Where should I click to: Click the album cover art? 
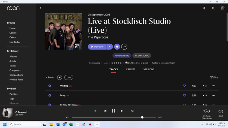[x=63, y=31]
